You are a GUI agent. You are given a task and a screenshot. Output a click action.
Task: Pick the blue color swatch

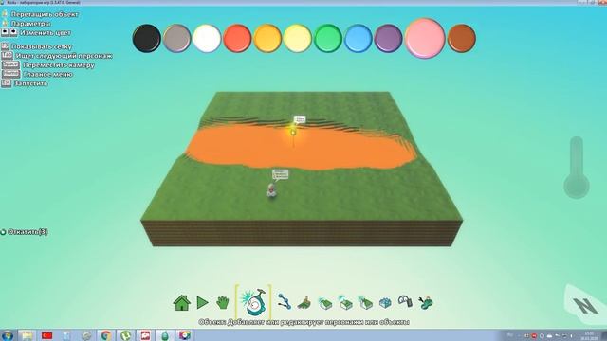pyautogui.click(x=359, y=38)
